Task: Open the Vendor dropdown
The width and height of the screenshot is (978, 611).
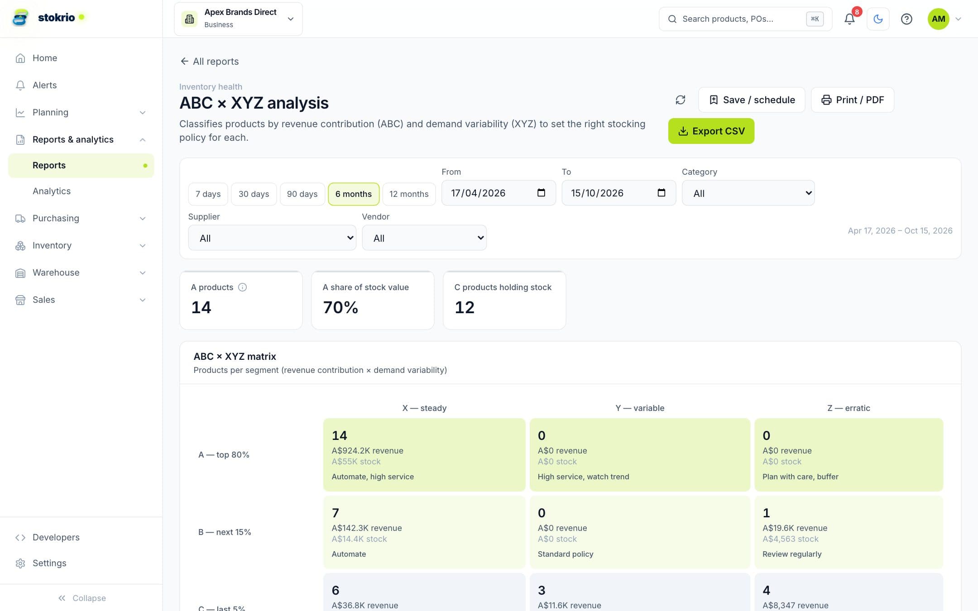Action: [x=424, y=238]
